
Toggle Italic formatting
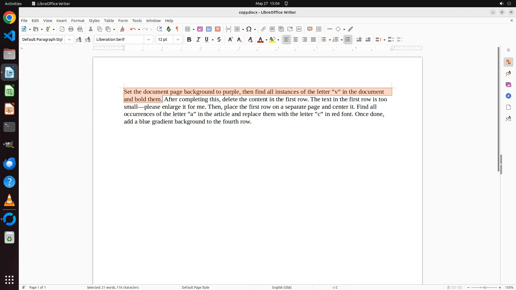click(198, 39)
